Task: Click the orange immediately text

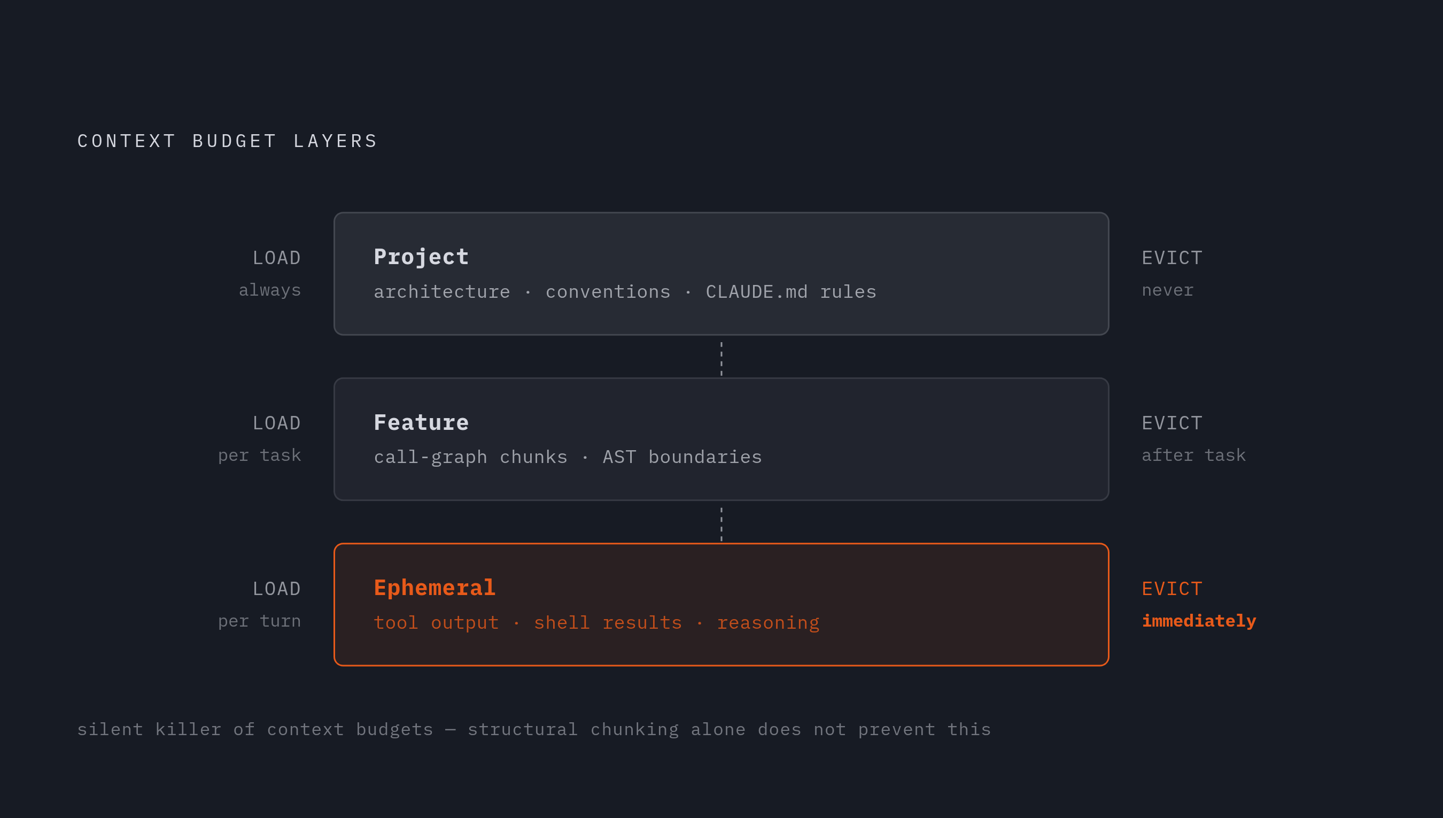Action: click(x=1199, y=621)
